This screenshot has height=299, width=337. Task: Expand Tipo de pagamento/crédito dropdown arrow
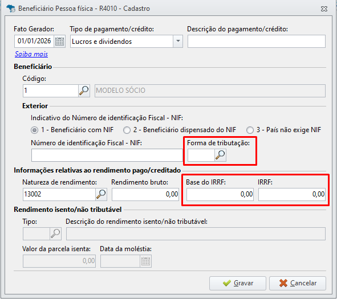point(178,41)
